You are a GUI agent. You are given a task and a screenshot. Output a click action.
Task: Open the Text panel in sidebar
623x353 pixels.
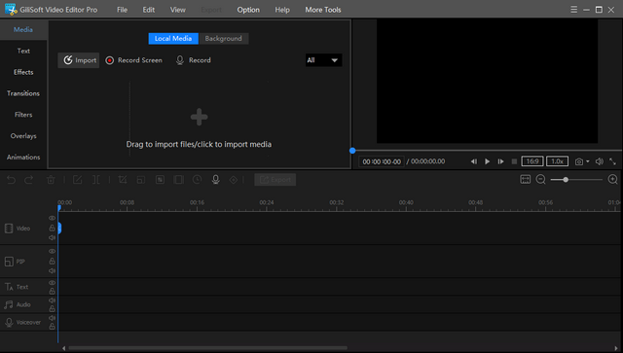23,51
